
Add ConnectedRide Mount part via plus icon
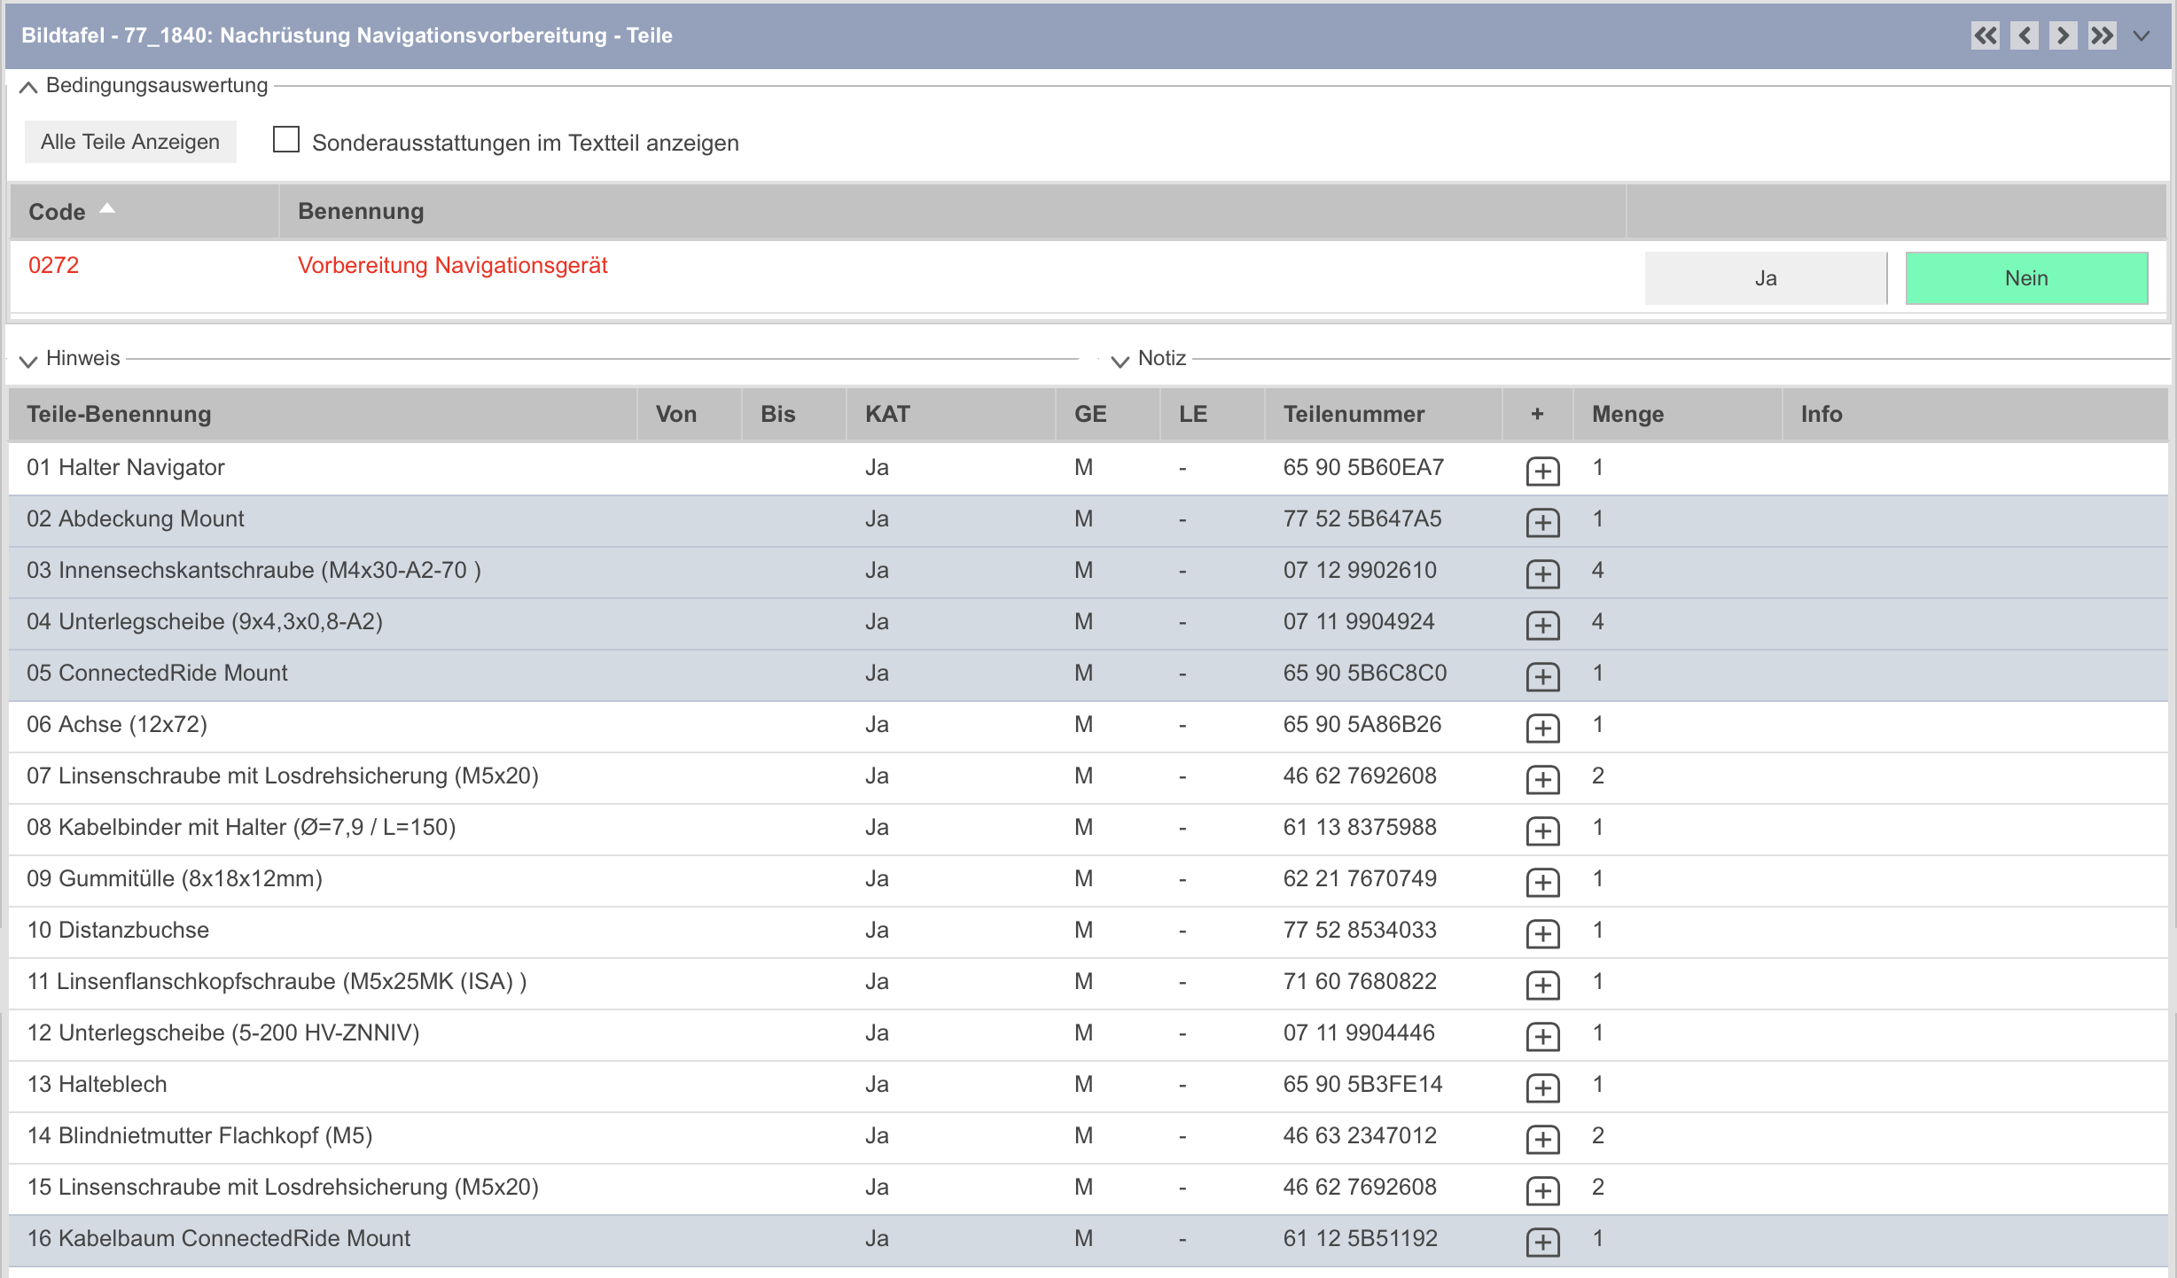(1542, 676)
